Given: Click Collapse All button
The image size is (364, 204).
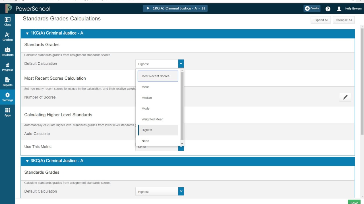Looking at the screenshot, I should 344,20.
